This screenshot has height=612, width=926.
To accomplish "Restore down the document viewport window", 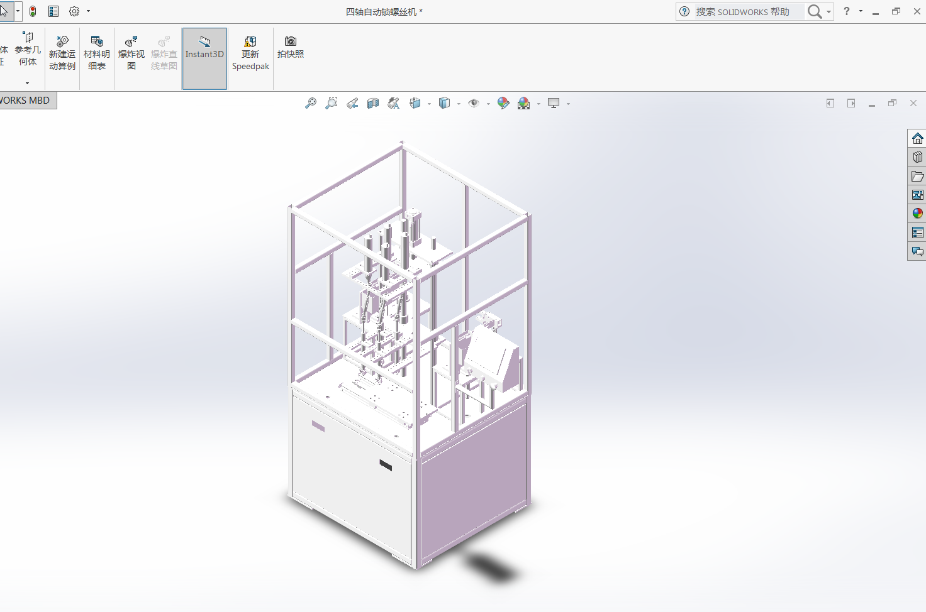I will pyautogui.click(x=892, y=103).
